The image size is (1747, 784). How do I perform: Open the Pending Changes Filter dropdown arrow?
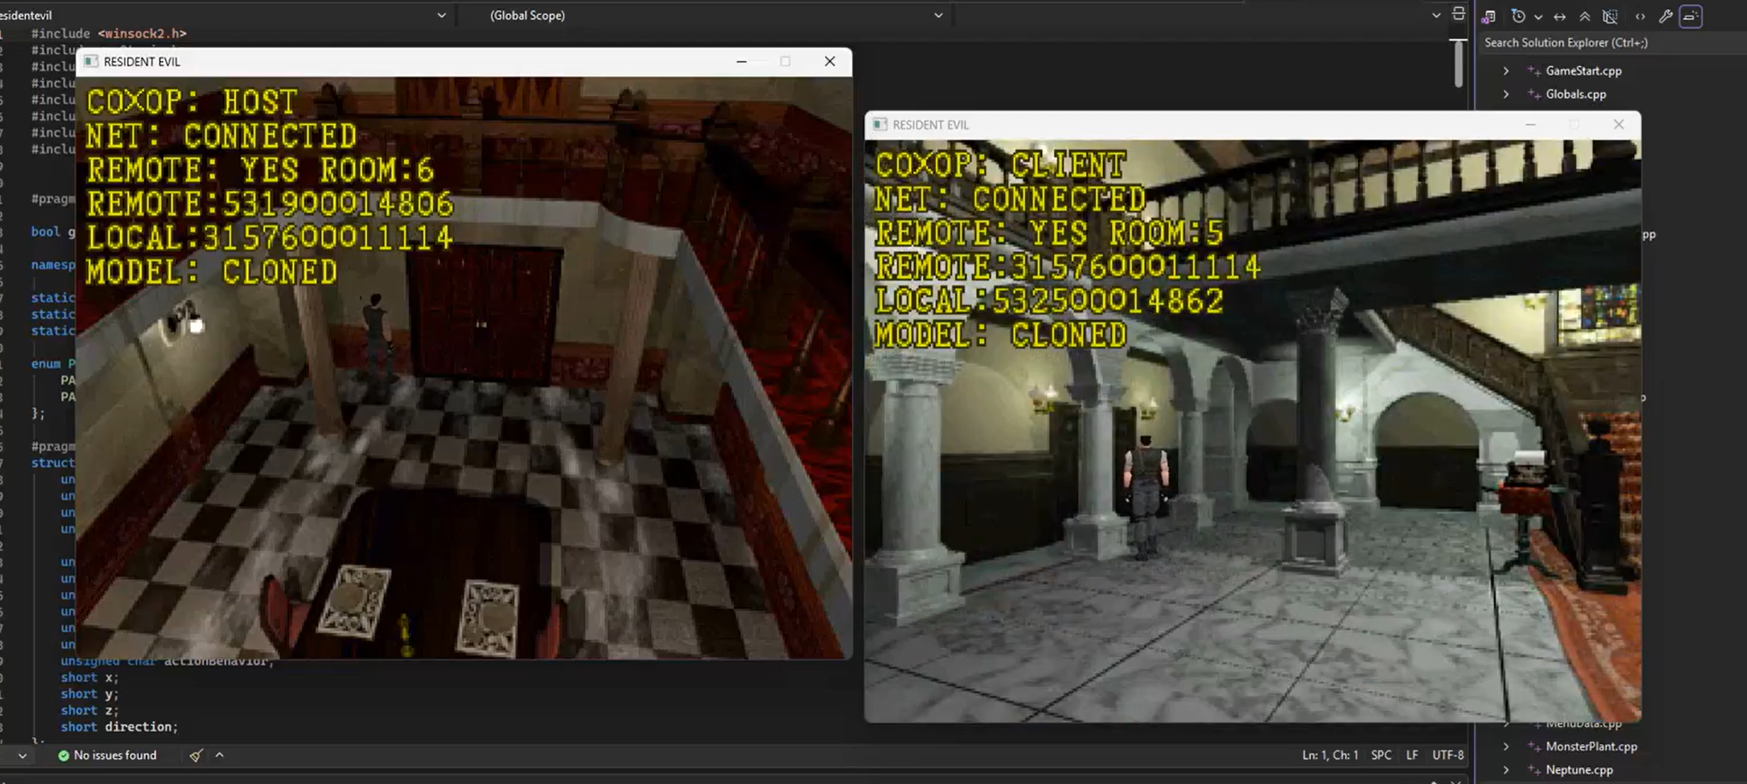click(x=1538, y=17)
